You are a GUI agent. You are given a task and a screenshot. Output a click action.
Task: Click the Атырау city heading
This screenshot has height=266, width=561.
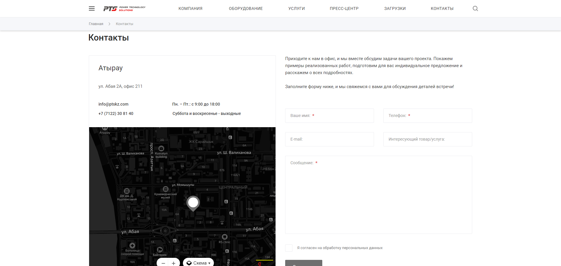coord(110,68)
